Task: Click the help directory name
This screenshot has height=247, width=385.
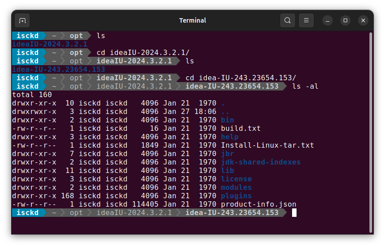Action: (x=229, y=137)
